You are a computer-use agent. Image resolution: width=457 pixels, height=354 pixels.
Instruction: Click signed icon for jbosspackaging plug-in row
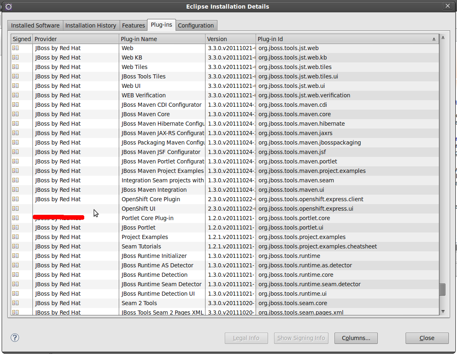click(16, 143)
